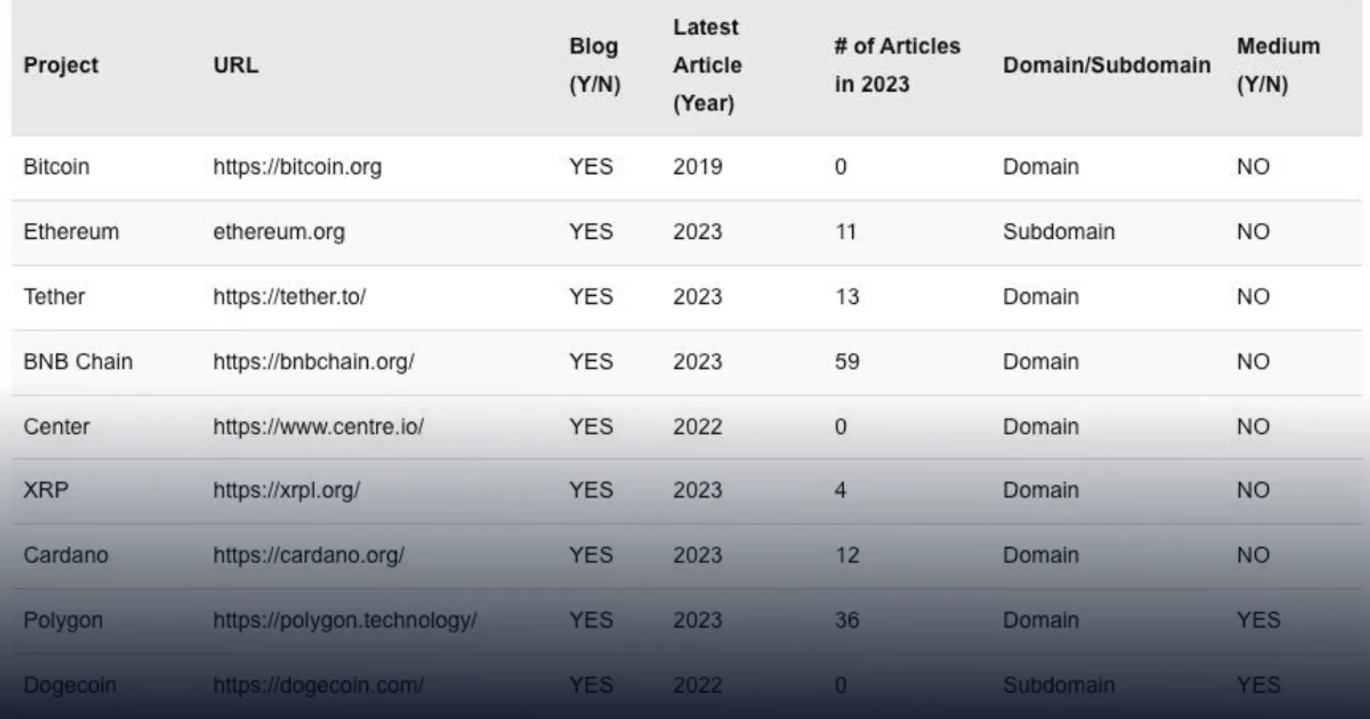
Task: Select the Cardano project cell
Action: [66, 555]
